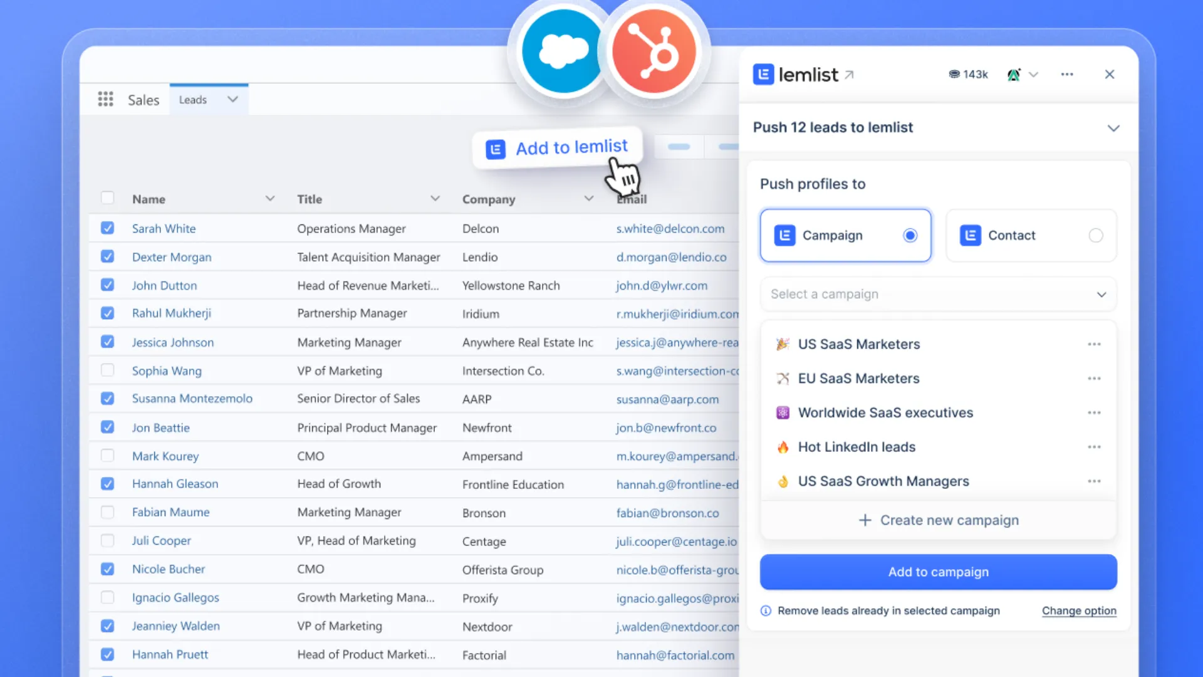Screen dimensions: 1203x677
Task: Click the lemlist logo in panel header
Action: point(796,75)
